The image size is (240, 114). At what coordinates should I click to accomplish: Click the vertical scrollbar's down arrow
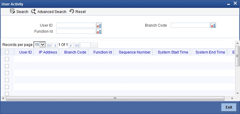point(237,93)
